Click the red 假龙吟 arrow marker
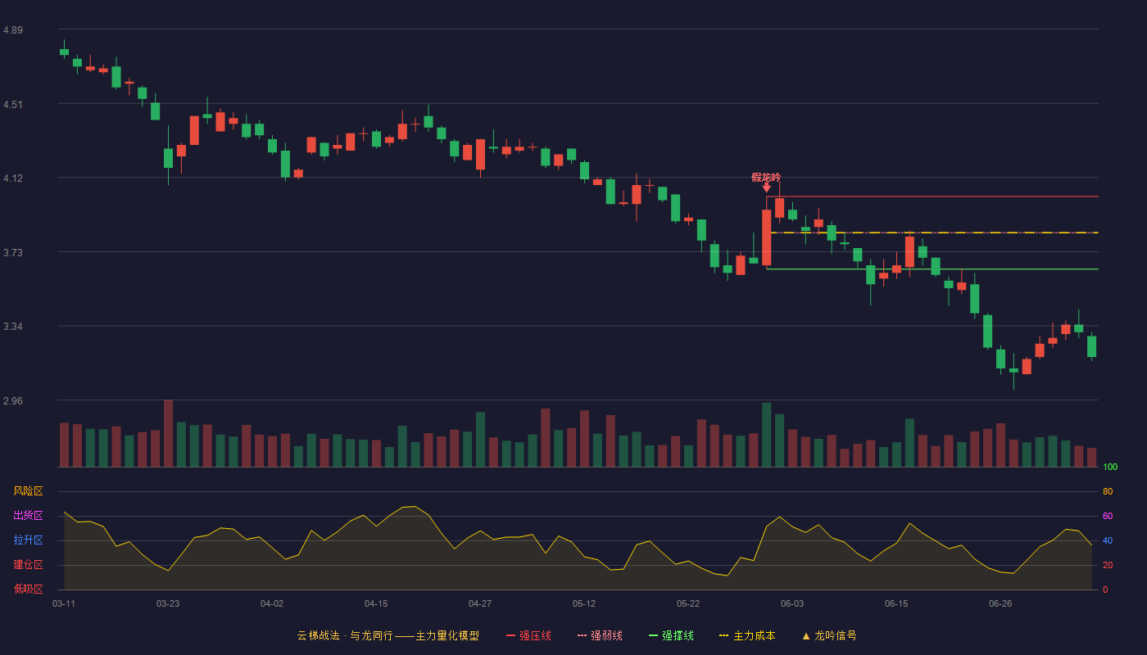The image size is (1147, 655). click(766, 187)
